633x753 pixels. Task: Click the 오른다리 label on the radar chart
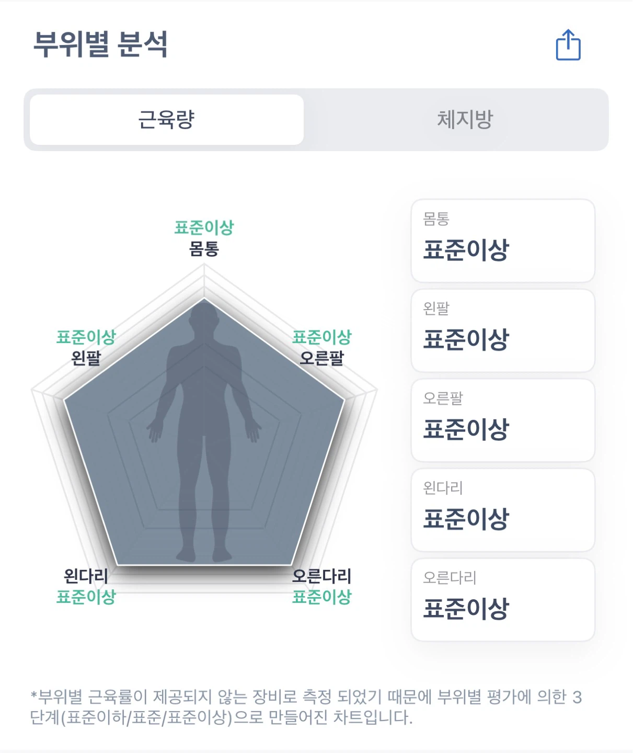(321, 576)
